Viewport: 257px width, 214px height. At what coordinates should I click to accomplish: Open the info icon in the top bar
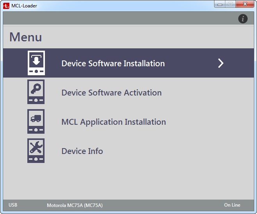[243, 19]
